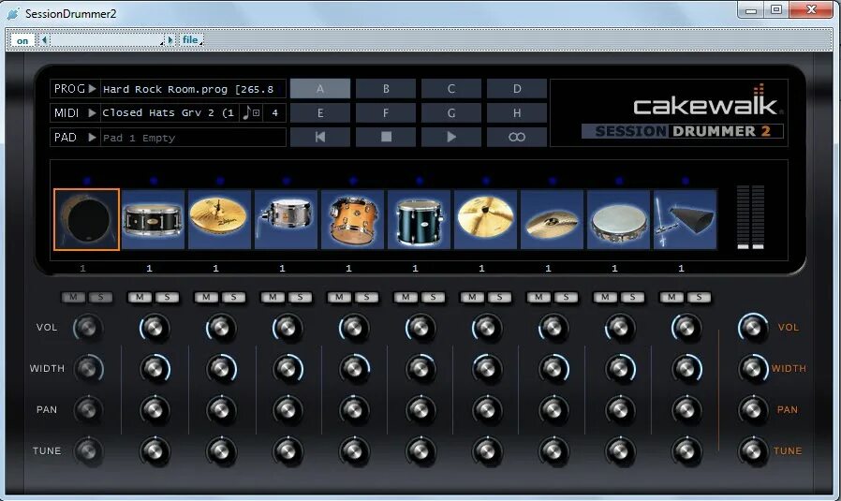Select pattern slot D
The width and height of the screenshot is (841, 501).
tap(517, 89)
